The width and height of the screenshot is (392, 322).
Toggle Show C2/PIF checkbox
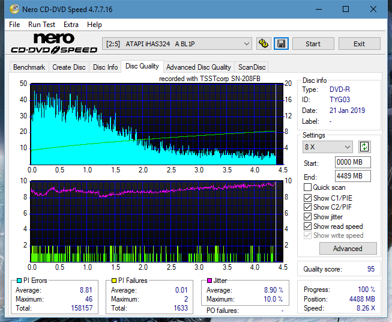307,207
